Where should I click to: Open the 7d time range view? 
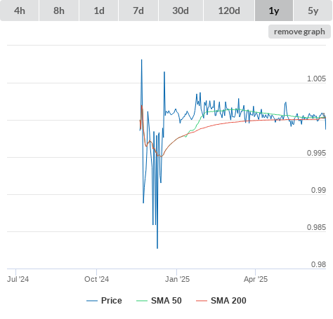[x=138, y=11]
